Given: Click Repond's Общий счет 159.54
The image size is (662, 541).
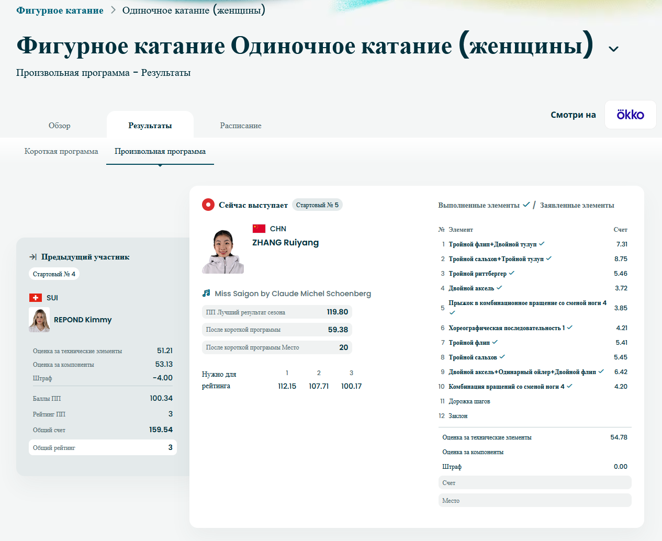Looking at the screenshot, I should coord(161,430).
